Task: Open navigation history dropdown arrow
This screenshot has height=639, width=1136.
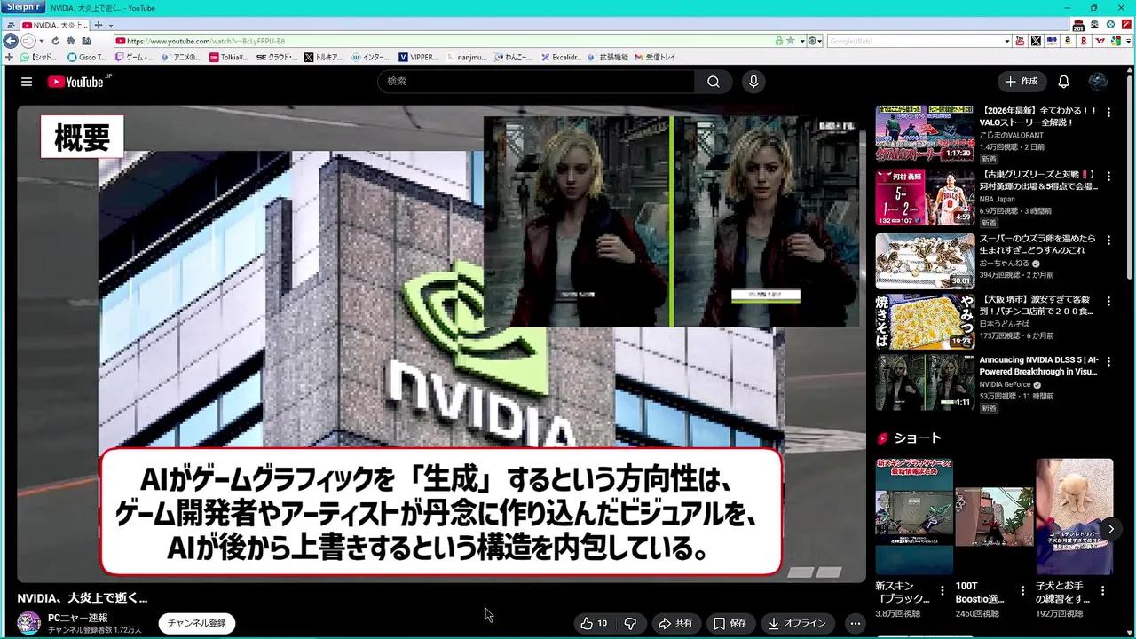Action: click(42, 41)
